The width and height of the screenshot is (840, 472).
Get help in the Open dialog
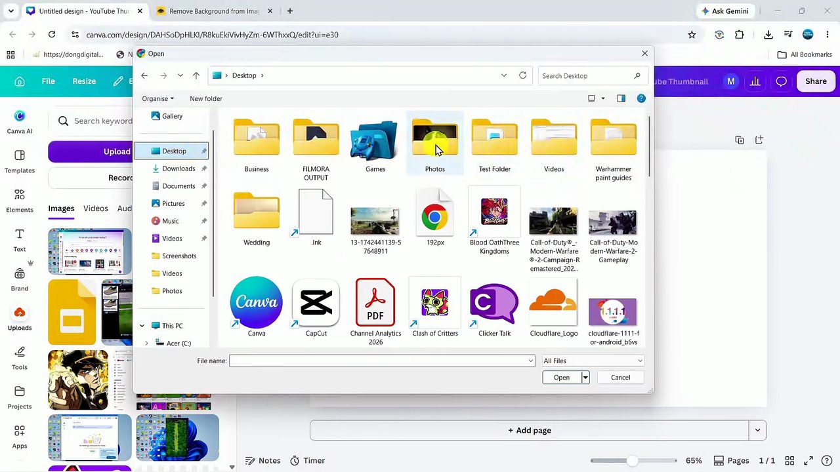point(641,98)
